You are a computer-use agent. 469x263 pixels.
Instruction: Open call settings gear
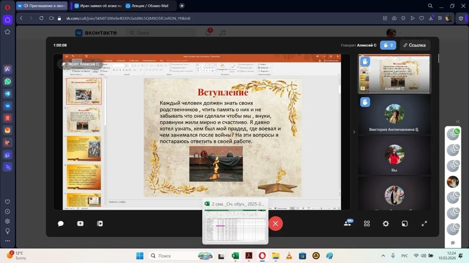(385, 224)
